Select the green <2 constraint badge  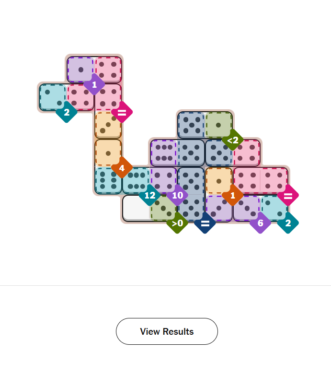click(x=233, y=140)
